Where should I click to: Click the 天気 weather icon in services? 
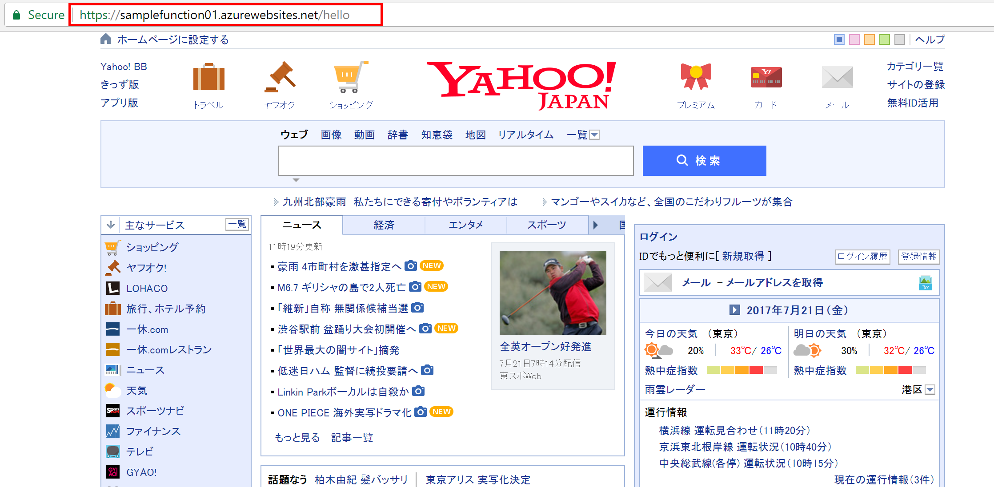point(113,390)
